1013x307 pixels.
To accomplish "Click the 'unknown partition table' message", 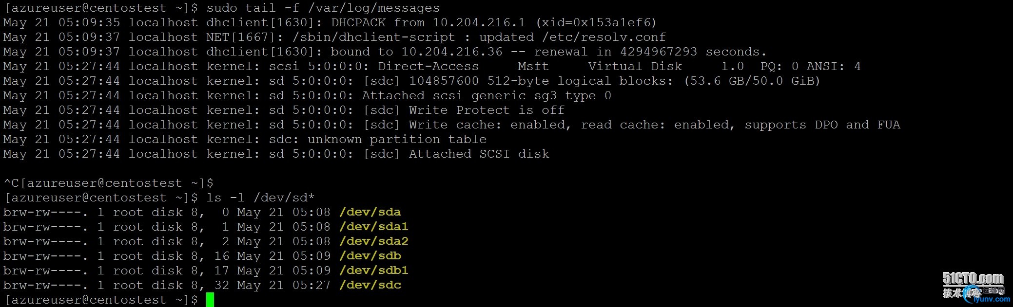I will click(397, 139).
